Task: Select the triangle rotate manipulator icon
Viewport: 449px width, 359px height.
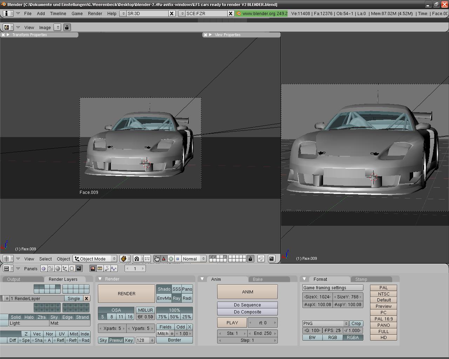Action: (164, 259)
